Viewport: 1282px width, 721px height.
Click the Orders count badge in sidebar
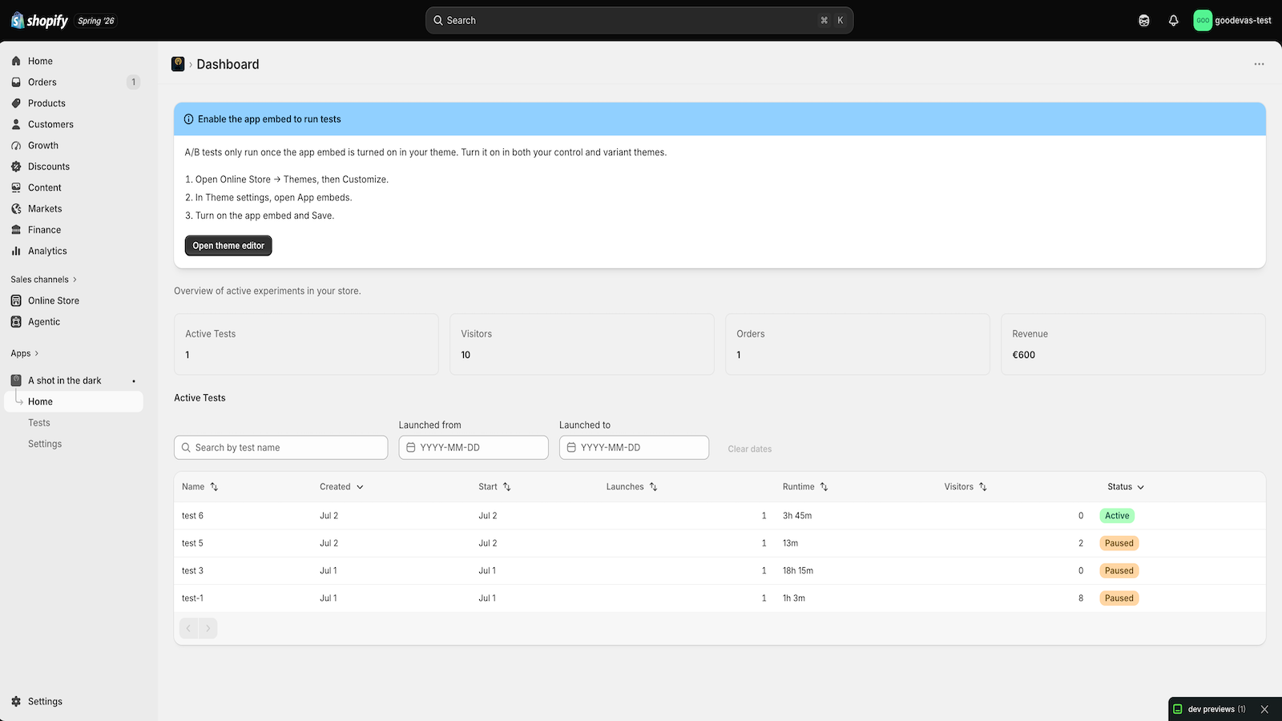pos(133,82)
